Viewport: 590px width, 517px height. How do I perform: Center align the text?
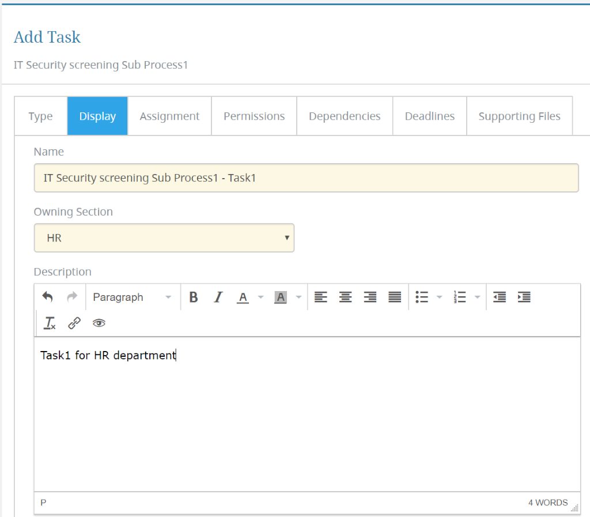[346, 297]
